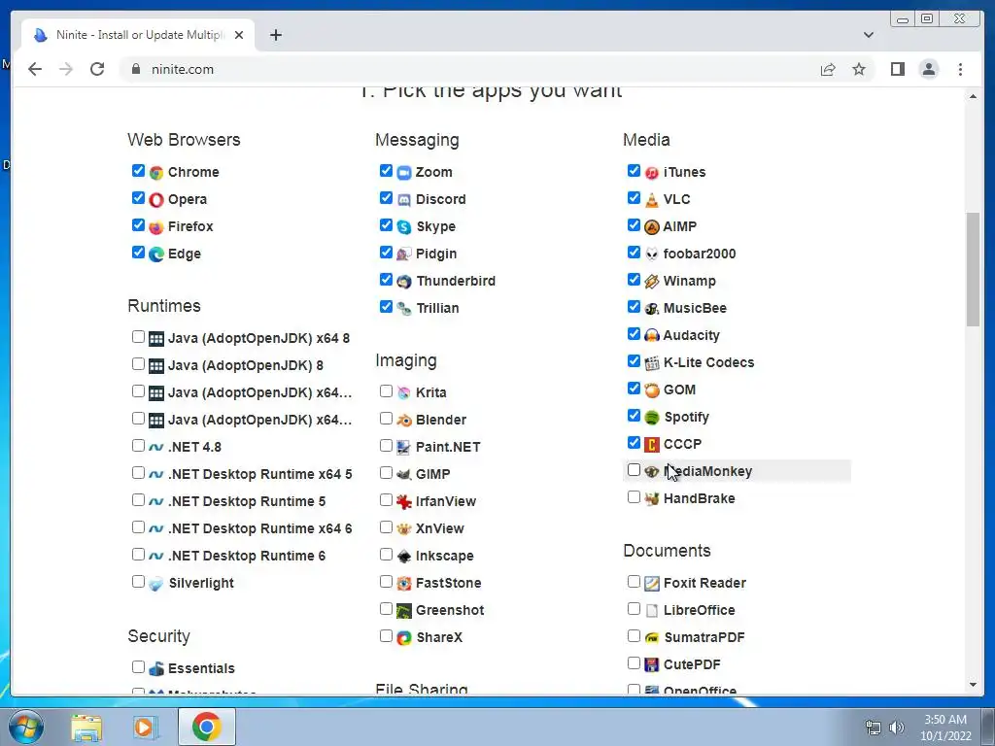Open Chrome's three-dot menu
995x746 pixels.
point(960,69)
